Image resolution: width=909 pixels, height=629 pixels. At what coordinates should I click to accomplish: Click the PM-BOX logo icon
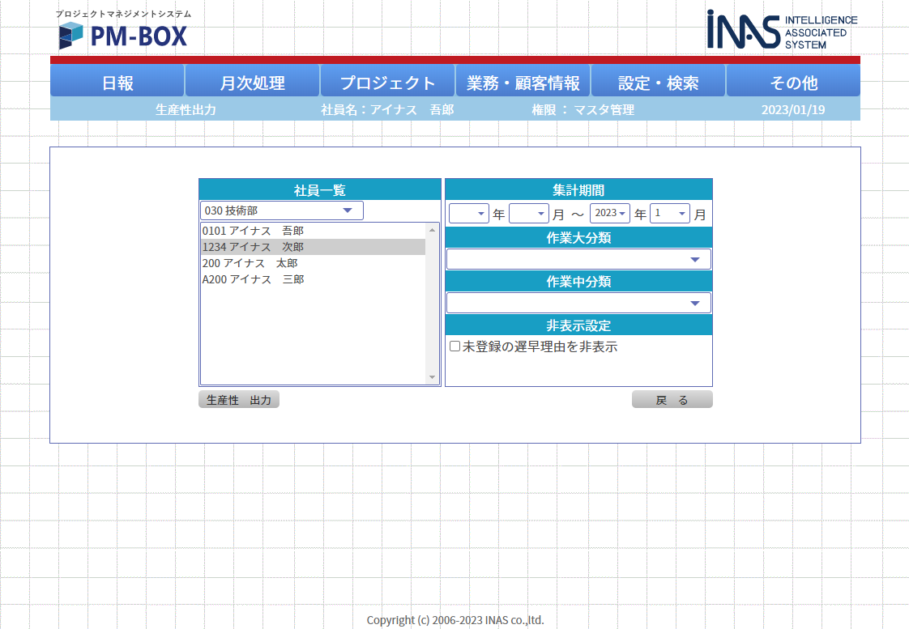(70, 36)
